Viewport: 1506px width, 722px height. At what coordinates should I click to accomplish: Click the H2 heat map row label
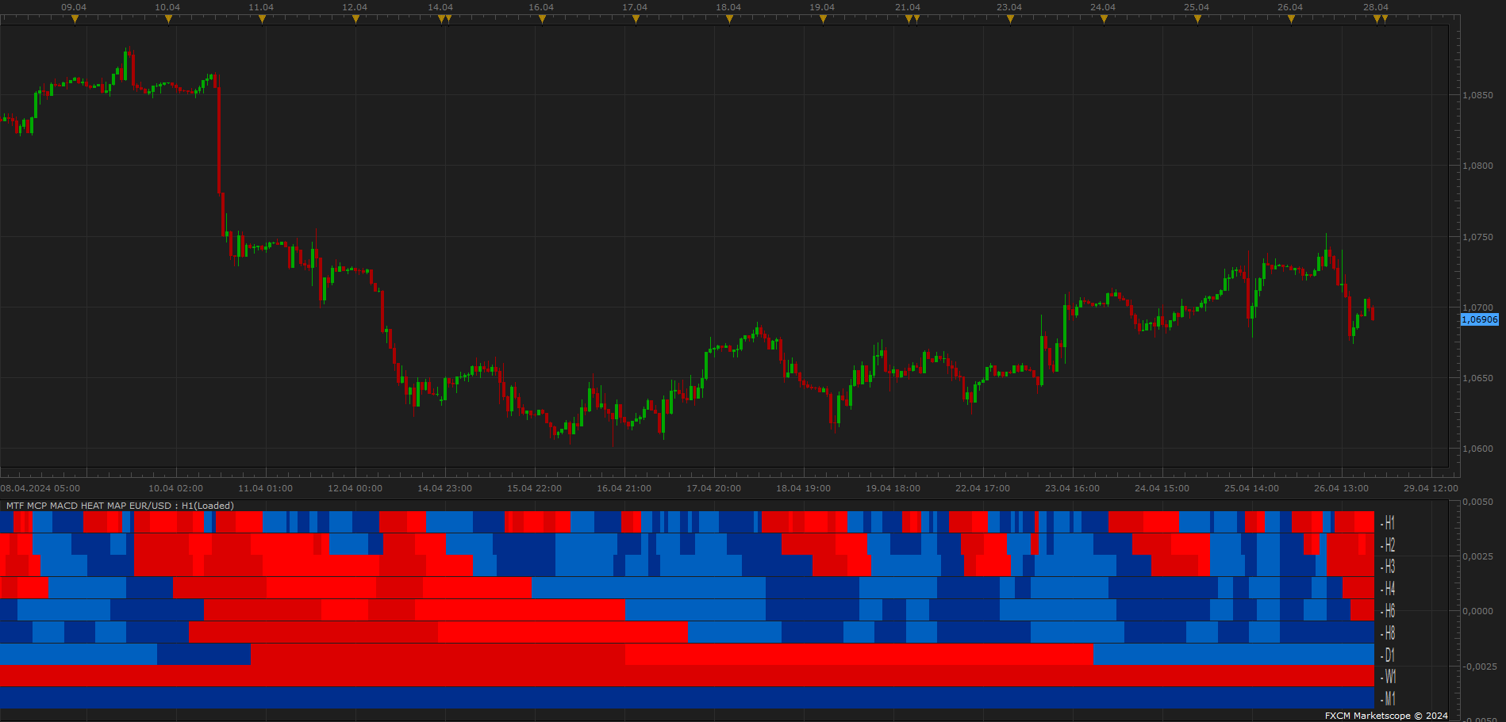pyautogui.click(x=1389, y=545)
